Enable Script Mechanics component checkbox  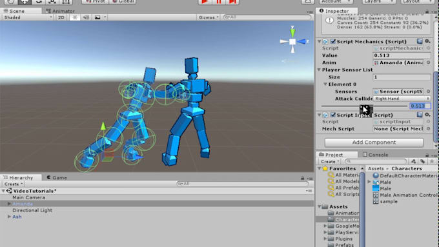coord(332,41)
